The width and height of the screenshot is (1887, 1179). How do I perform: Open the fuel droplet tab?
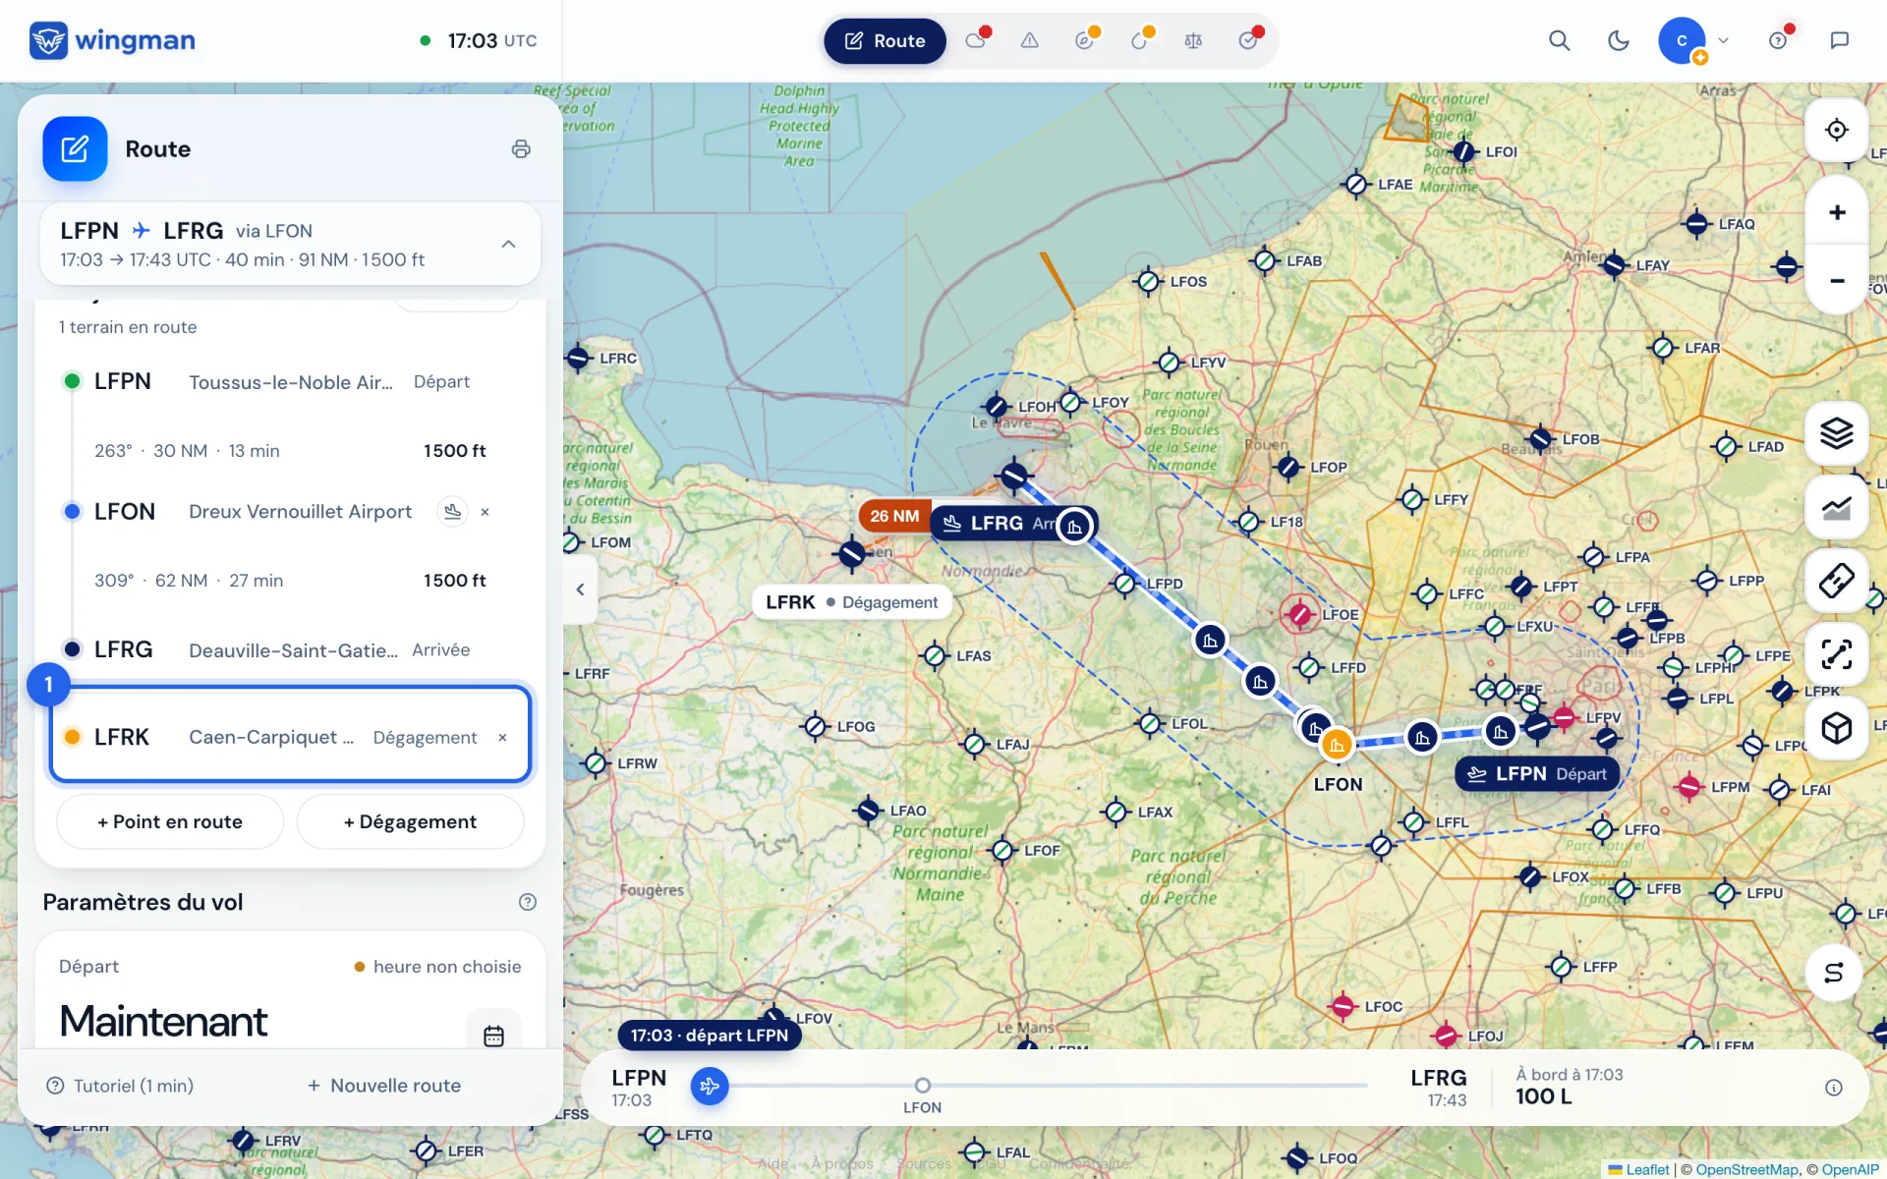pyautogui.click(x=1139, y=40)
